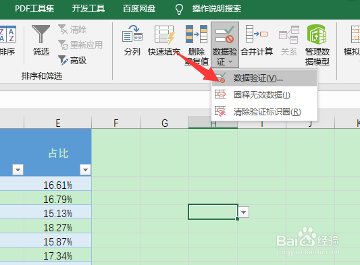Screen dimensions: 360x265
Task: Choose 数据验证(V)... from the dropdown menu
Action: pyautogui.click(x=265, y=78)
